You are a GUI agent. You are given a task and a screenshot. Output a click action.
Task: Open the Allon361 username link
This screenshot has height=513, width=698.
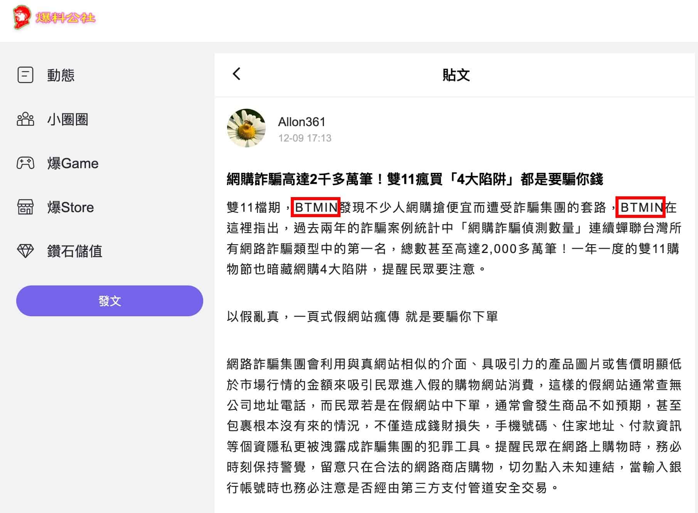coord(302,122)
